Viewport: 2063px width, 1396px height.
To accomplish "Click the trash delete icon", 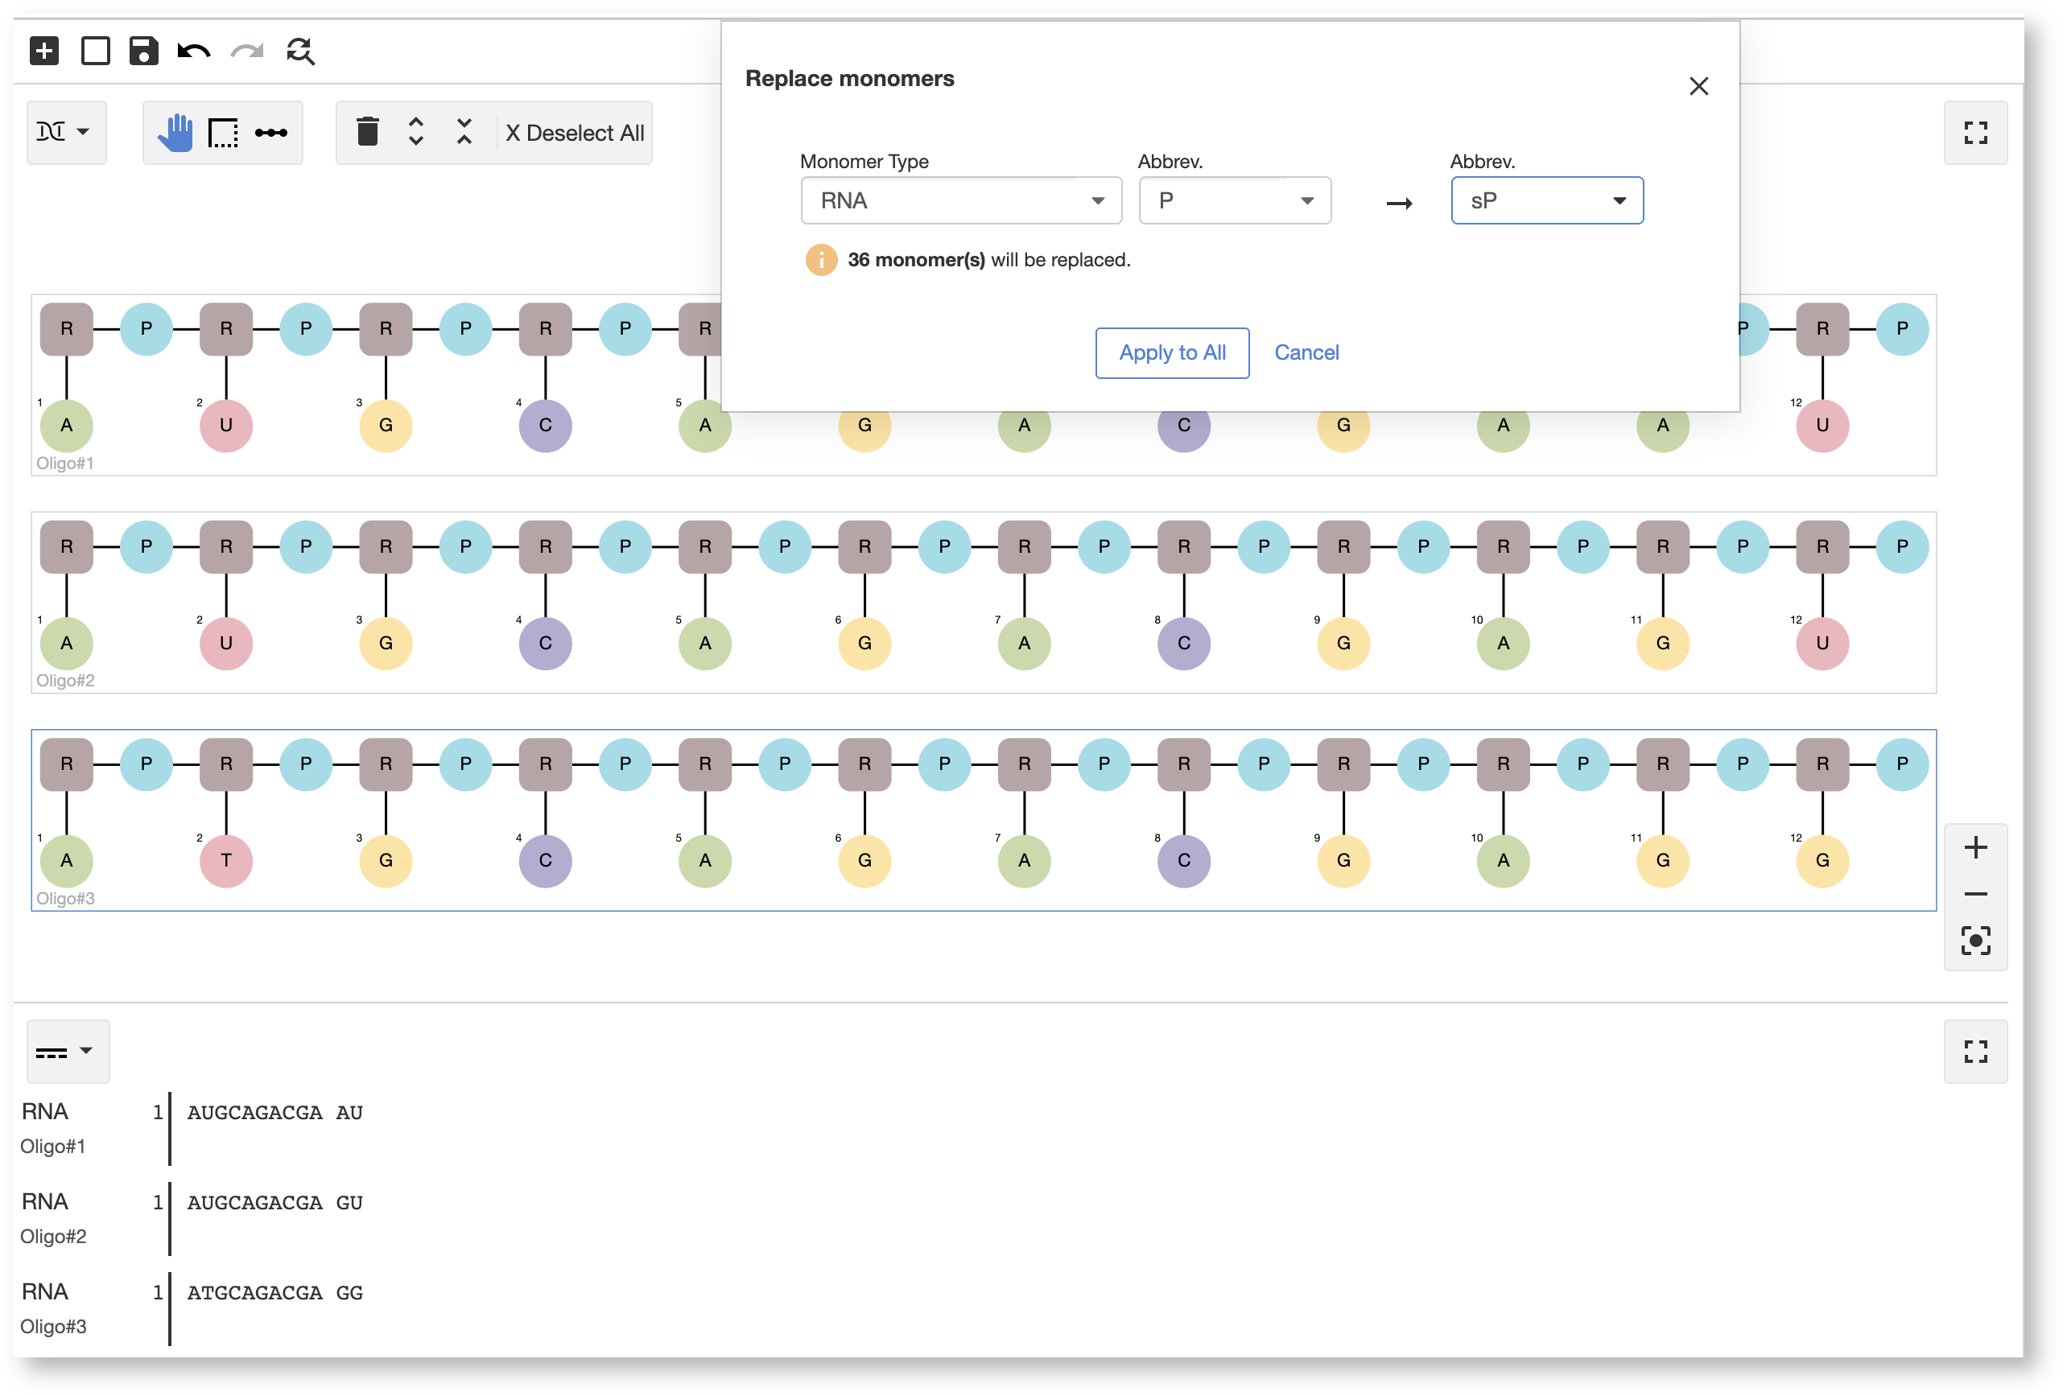I will [368, 132].
